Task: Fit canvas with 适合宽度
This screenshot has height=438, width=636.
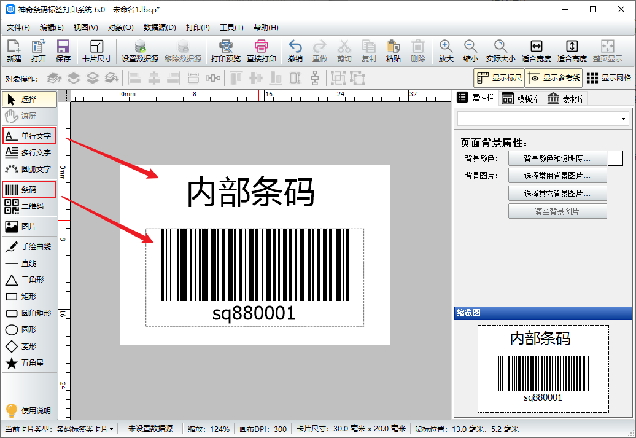Action: click(x=536, y=51)
